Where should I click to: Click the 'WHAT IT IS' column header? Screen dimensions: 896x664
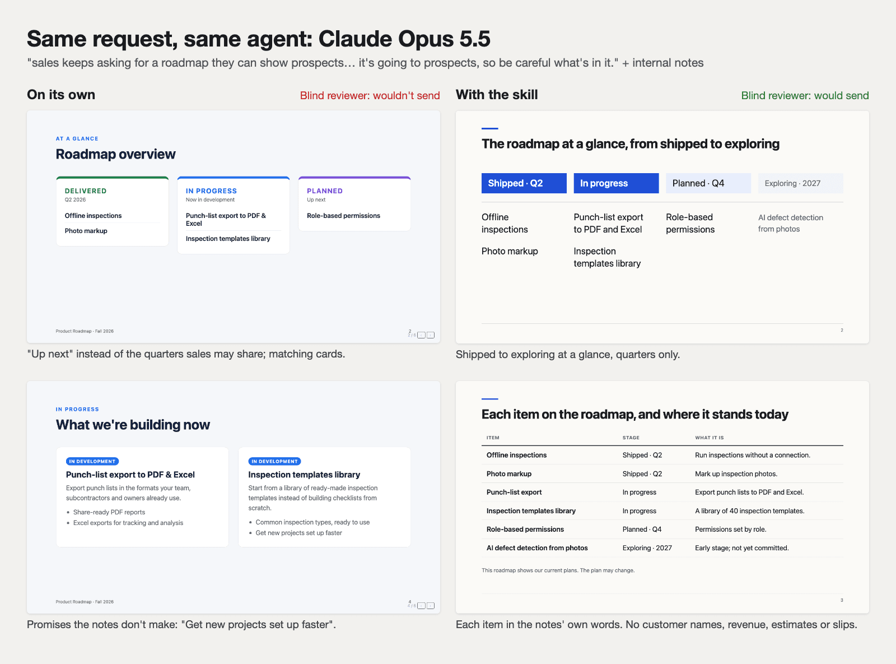coord(709,438)
